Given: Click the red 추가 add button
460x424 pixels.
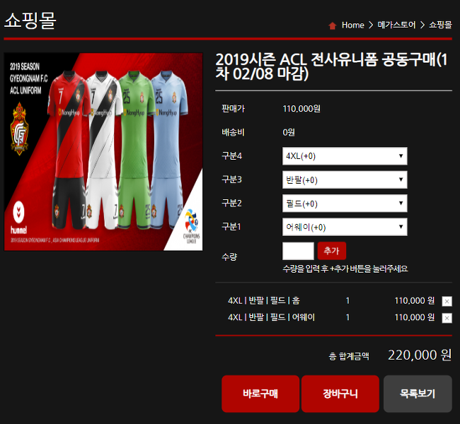Looking at the screenshot, I should coord(332,251).
